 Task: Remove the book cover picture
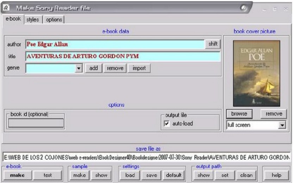274,114
